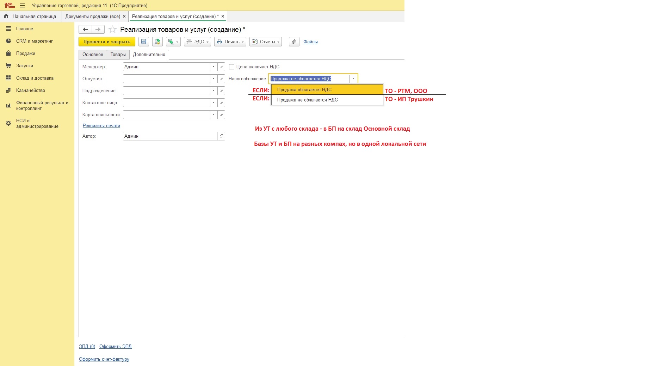Add form to favorites with star icon
This screenshot has width=668, height=366.
pos(112,30)
